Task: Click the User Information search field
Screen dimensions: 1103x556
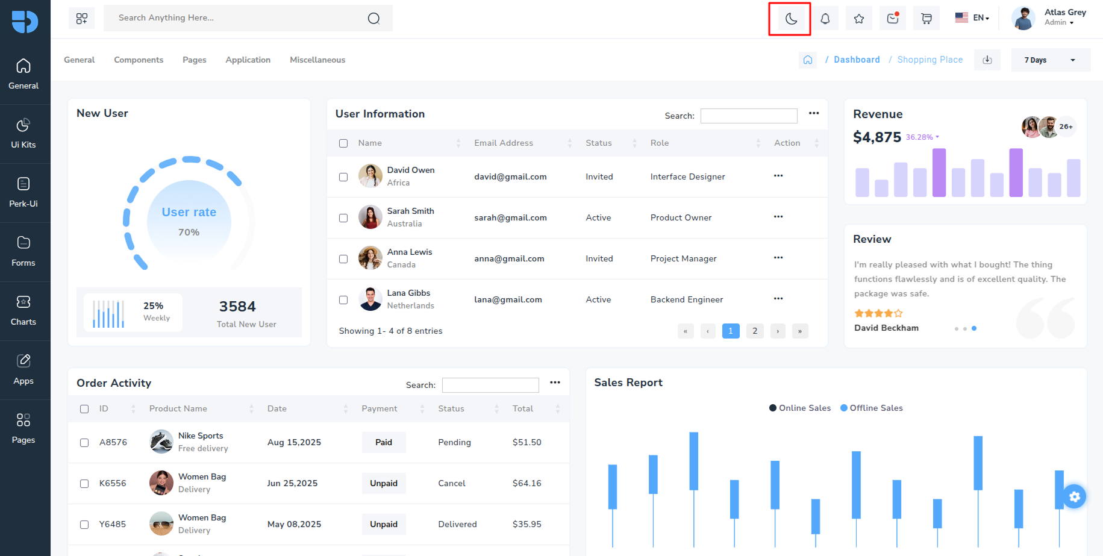Action: tap(749, 116)
